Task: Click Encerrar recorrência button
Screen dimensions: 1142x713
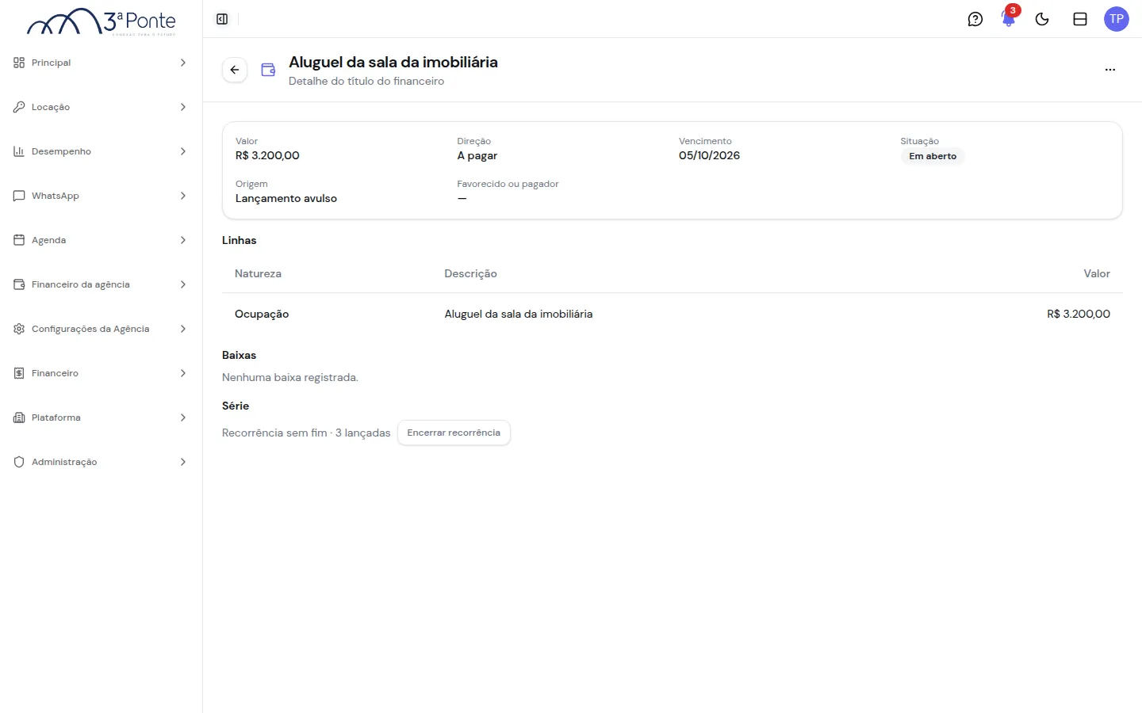Action: point(454,433)
